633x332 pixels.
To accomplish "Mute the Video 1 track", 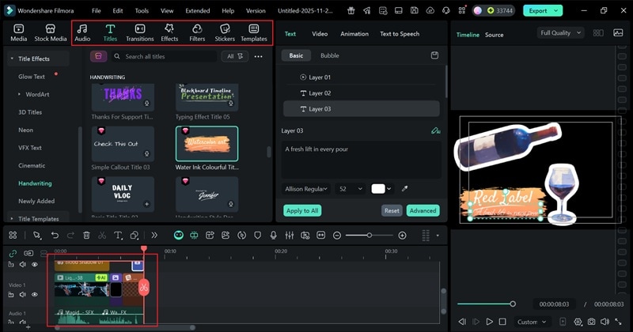I will pyautogui.click(x=23, y=295).
